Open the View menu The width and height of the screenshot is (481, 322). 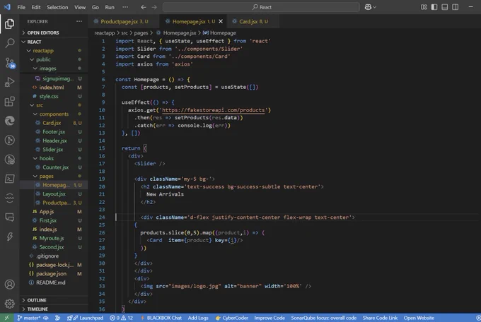click(x=80, y=7)
